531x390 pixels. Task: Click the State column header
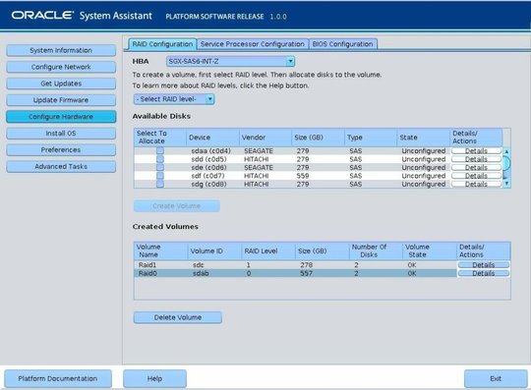coord(423,138)
